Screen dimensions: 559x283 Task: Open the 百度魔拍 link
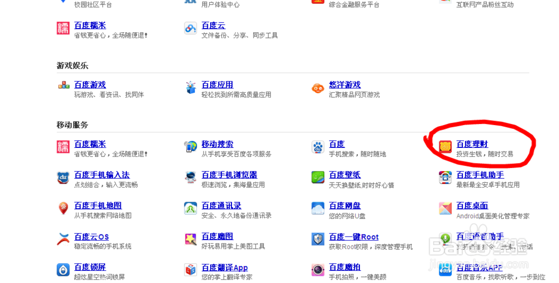coord(345,267)
